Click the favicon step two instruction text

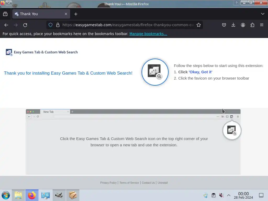(x=211, y=78)
